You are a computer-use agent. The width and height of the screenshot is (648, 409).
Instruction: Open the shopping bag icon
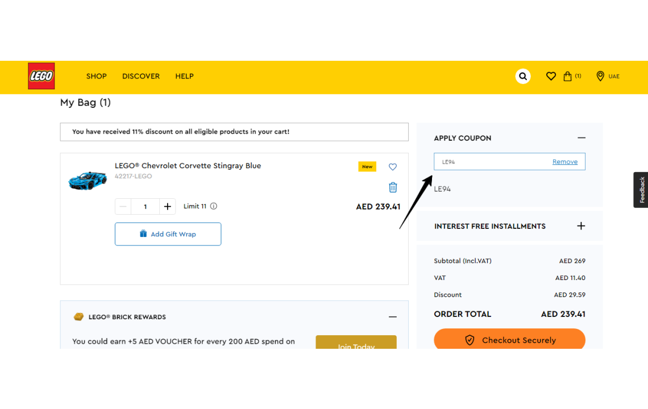[x=568, y=76]
